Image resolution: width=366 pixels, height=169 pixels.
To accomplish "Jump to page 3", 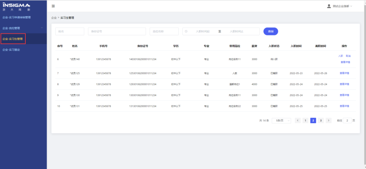I will [321, 121].
